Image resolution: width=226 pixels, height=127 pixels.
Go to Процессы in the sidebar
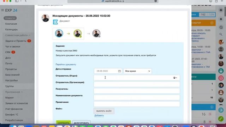11,69
